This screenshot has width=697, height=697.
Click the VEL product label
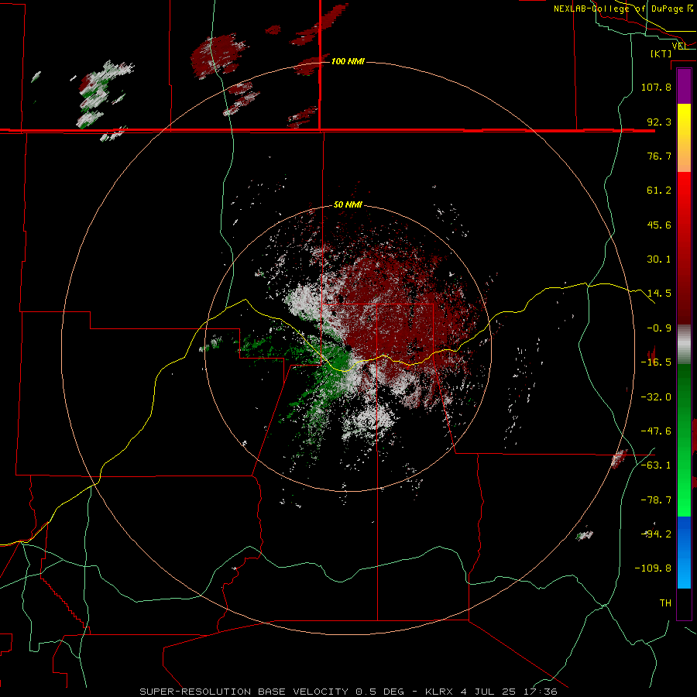point(679,46)
